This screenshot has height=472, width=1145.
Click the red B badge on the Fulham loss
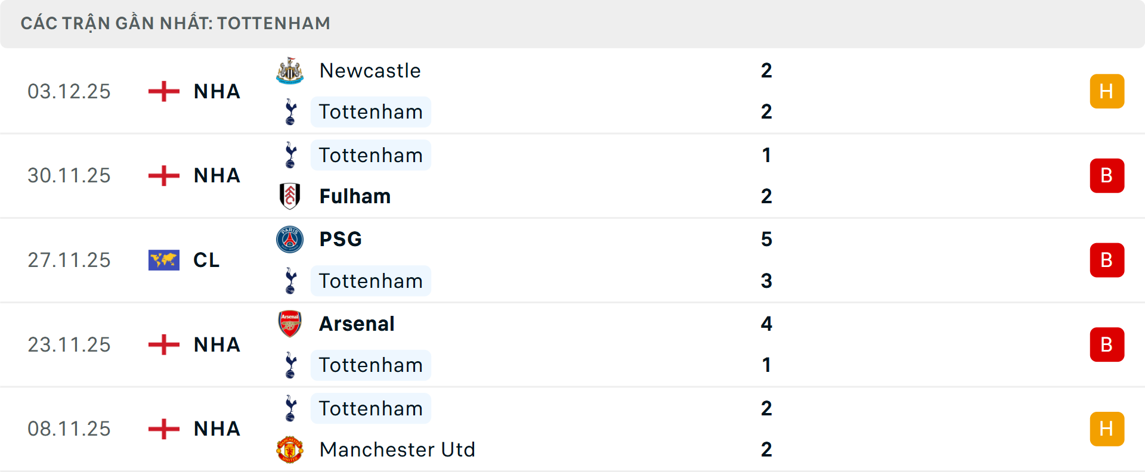[1107, 175]
